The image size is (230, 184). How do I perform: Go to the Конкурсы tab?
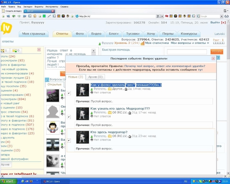click(x=189, y=34)
